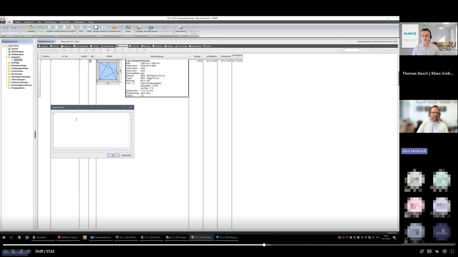The width and height of the screenshot is (458, 257).
Task: Mute the video player volume
Action: click(x=28, y=251)
